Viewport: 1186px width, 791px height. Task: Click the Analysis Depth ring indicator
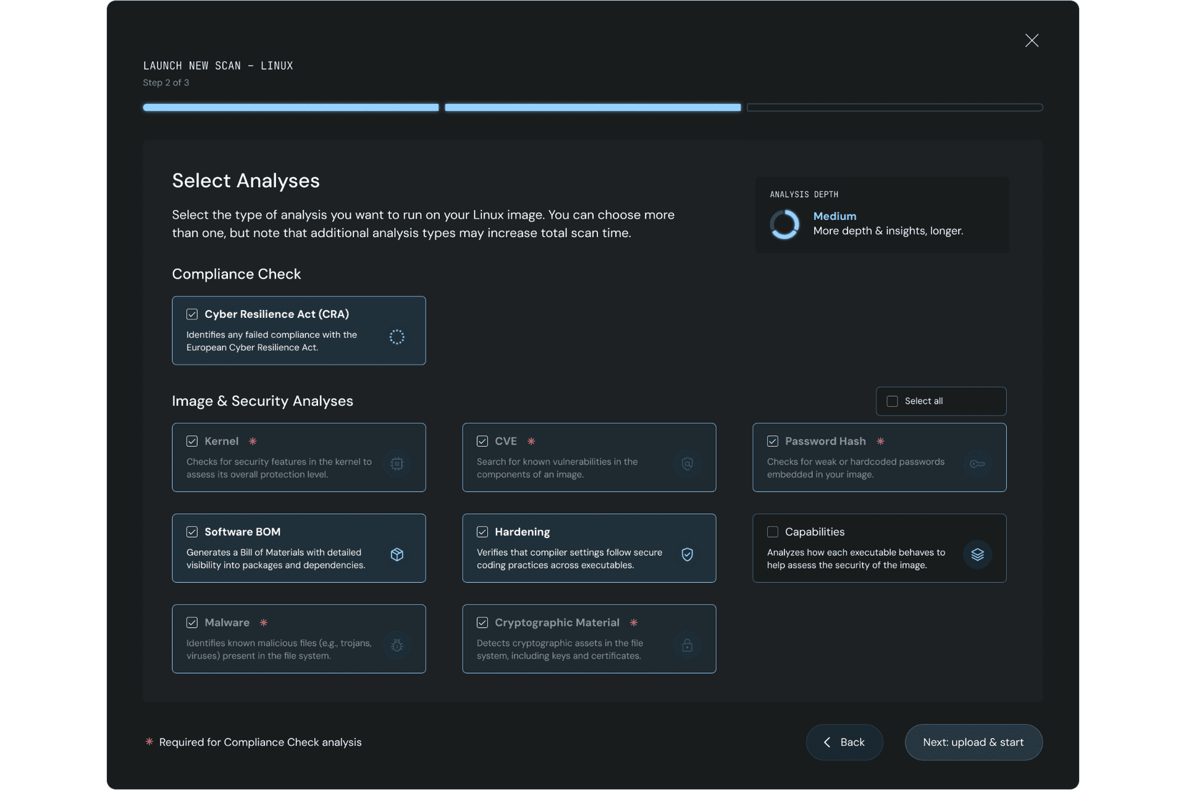784,224
